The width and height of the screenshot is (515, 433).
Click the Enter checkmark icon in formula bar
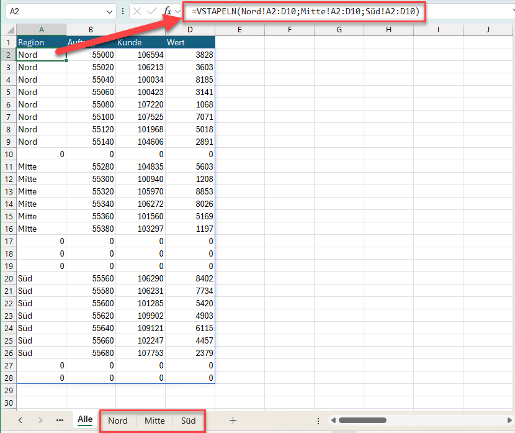point(152,11)
